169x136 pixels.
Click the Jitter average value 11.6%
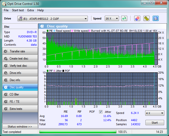107,116
